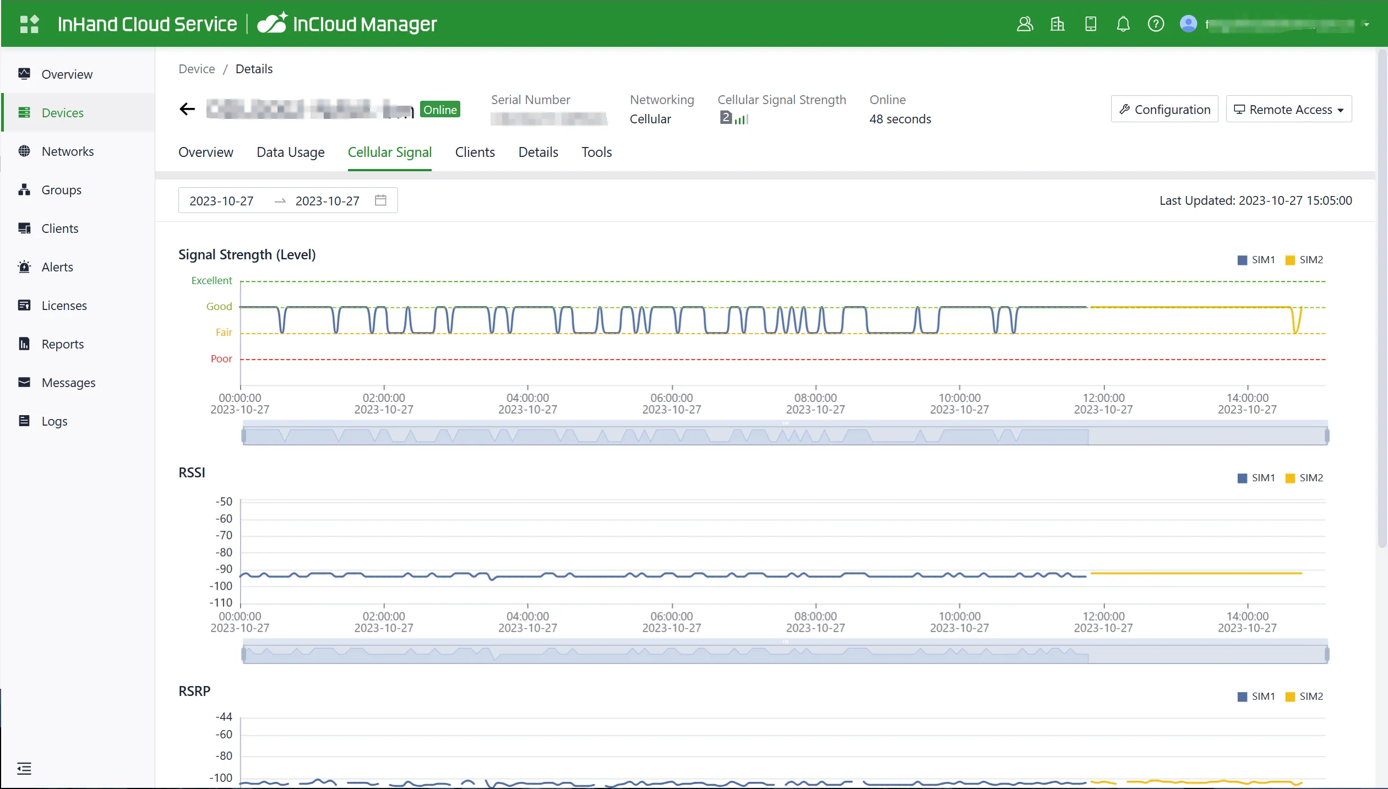Click the Logs sidebar icon
This screenshot has height=789, width=1388.
click(24, 421)
